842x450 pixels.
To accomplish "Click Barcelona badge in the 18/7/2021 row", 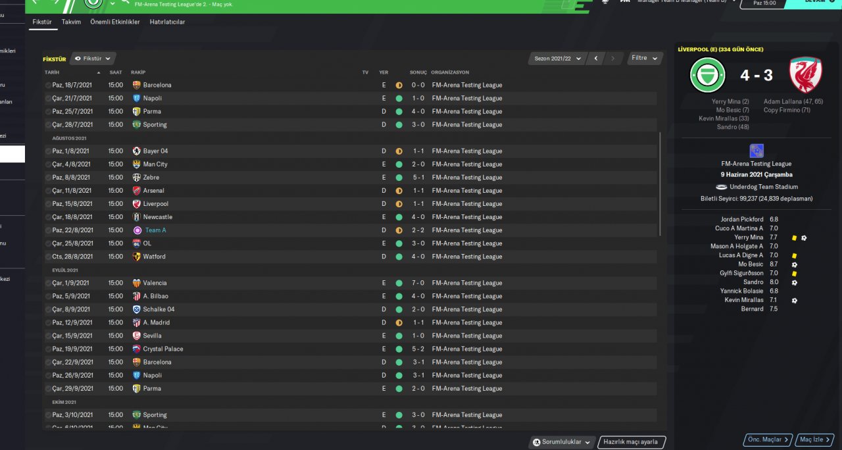I will coord(137,85).
